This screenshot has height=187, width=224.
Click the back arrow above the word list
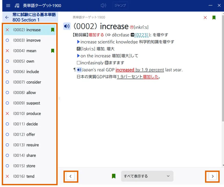[7, 18]
